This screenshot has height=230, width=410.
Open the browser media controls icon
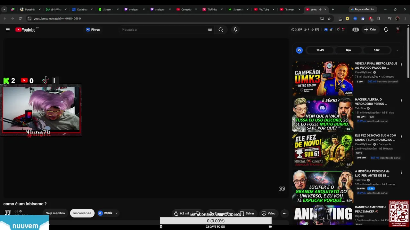click(390, 19)
